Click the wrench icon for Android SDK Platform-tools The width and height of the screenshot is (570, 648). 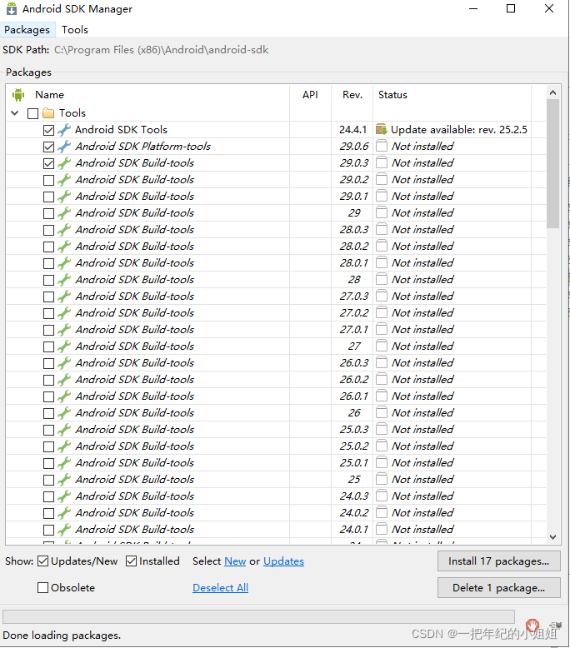(64, 147)
